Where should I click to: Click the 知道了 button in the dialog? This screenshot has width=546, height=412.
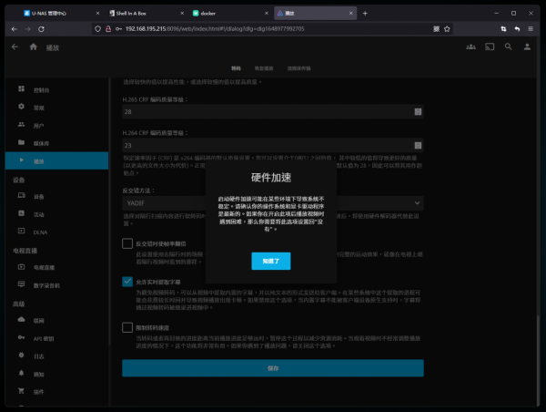pyautogui.click(x=270, y=261)
